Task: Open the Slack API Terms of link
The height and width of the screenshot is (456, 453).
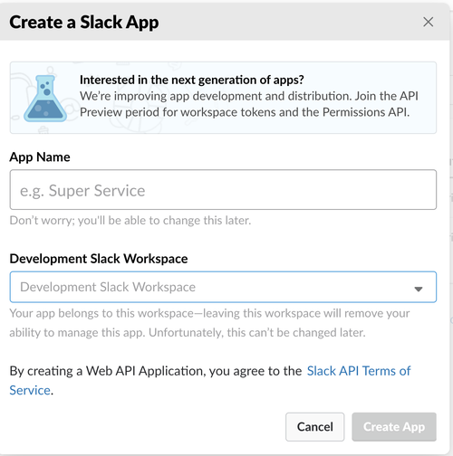Action: click(359, 371)
